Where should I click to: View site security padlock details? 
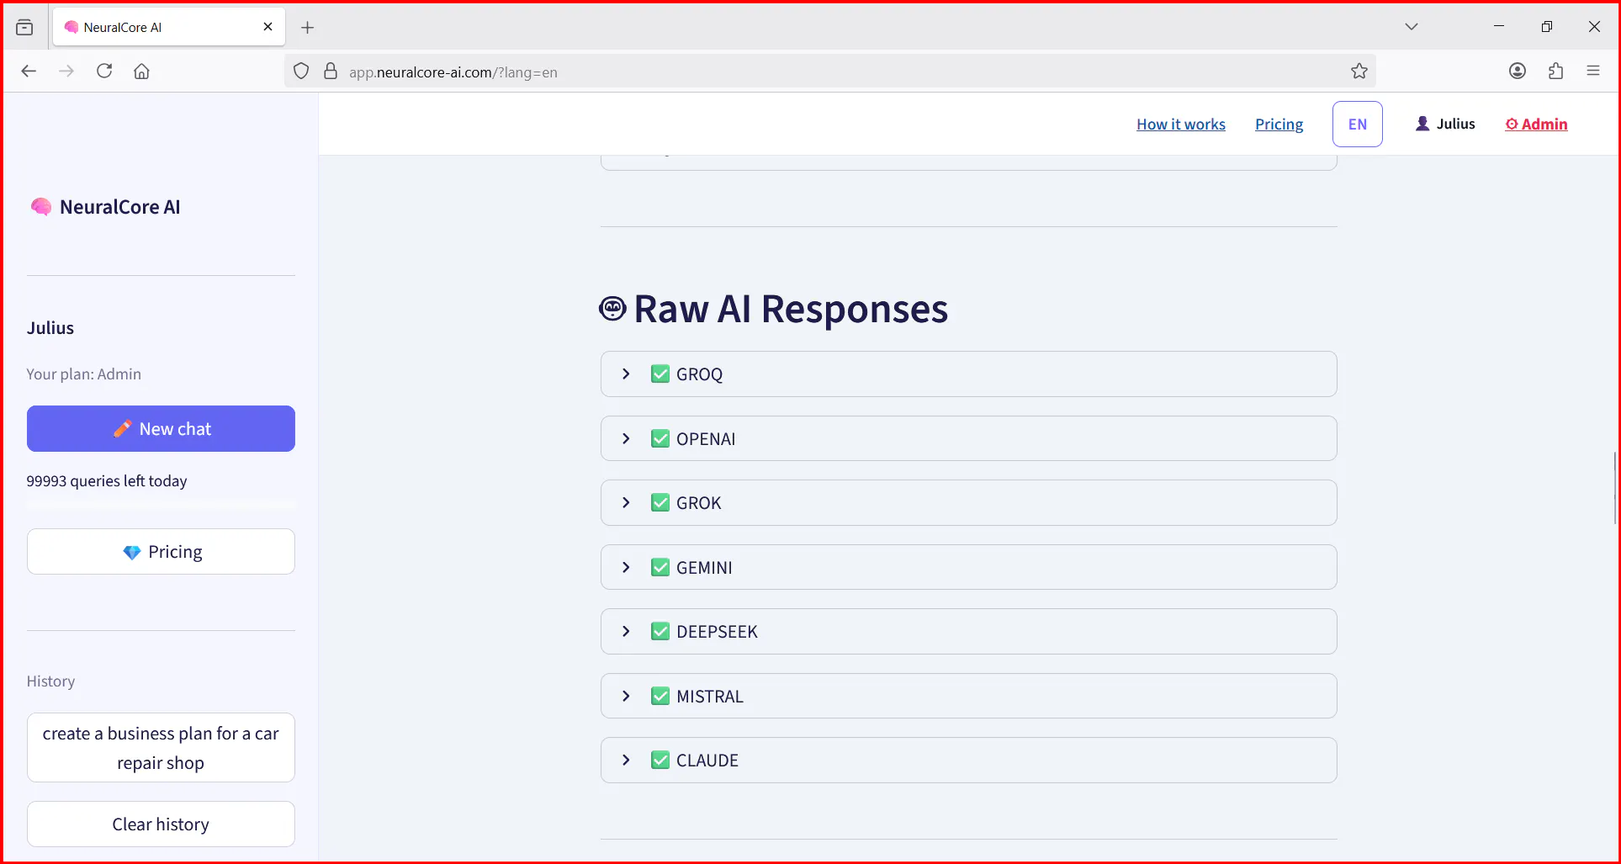coord(331,72)
